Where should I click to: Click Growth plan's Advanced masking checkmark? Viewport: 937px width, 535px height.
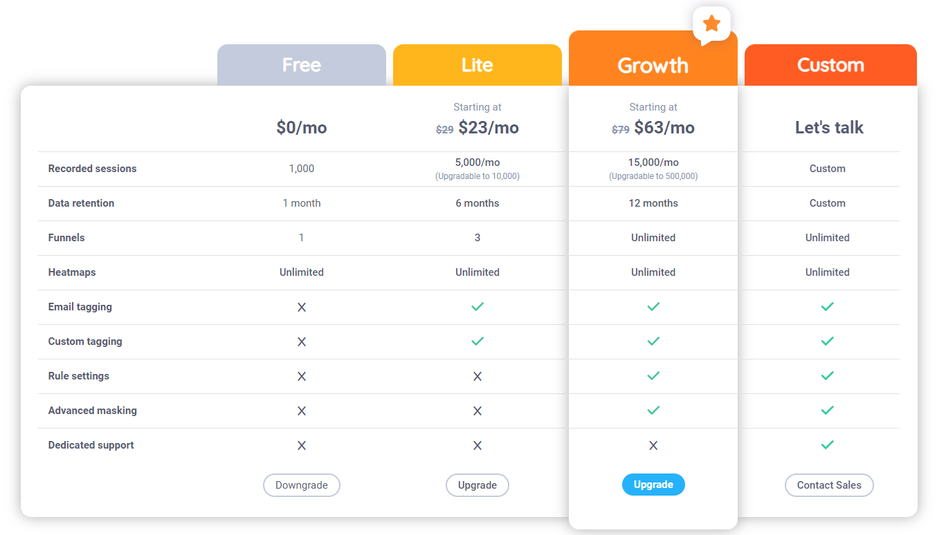pos(653,410)
